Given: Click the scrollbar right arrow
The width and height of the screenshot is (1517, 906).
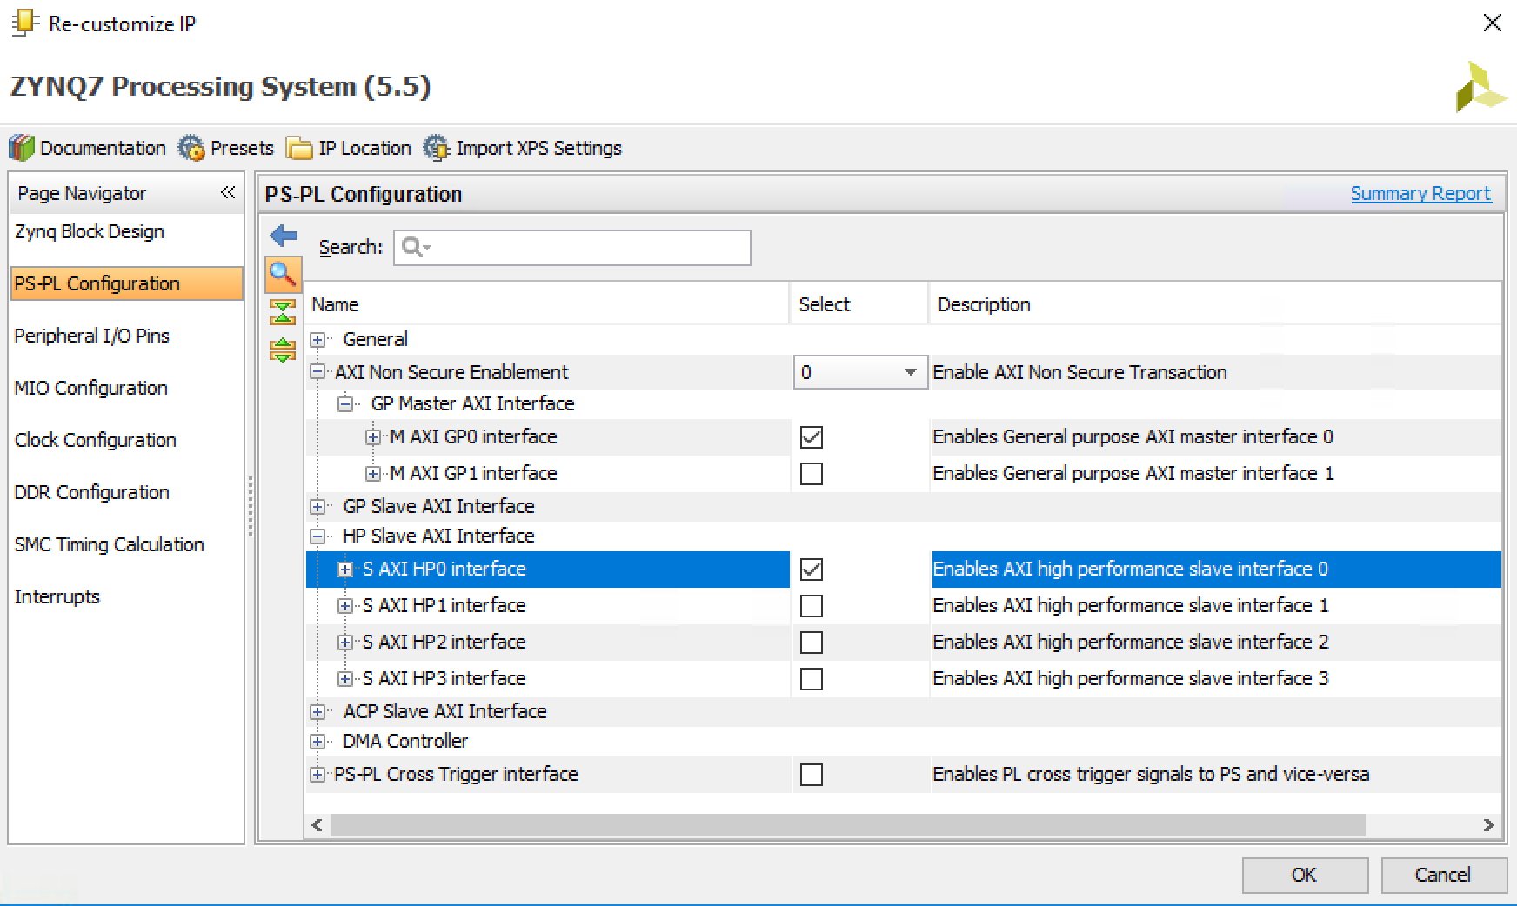Looking at the screenshot, I should (x=1488, y=825).
